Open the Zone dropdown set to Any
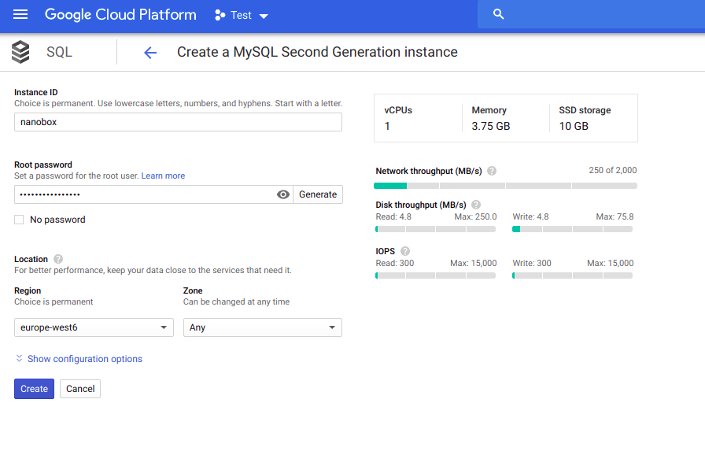This screenshot has height=451, width=705. pyautogui.click(x=262, y=327)
